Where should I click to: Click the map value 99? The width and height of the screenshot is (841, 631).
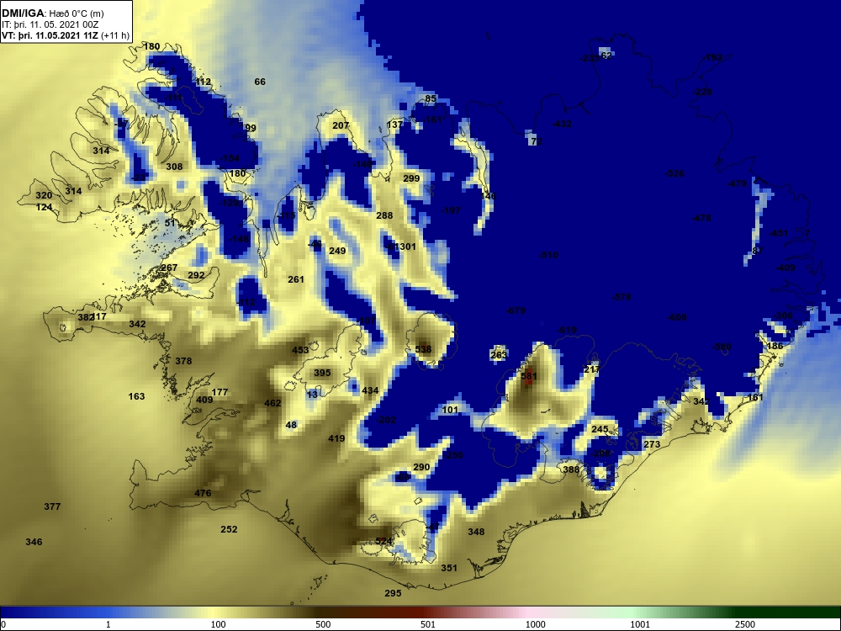click(x=251, y=128)
